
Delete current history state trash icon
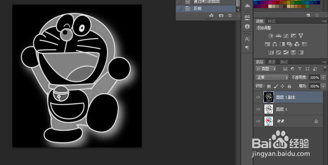[x=230, y=15]
